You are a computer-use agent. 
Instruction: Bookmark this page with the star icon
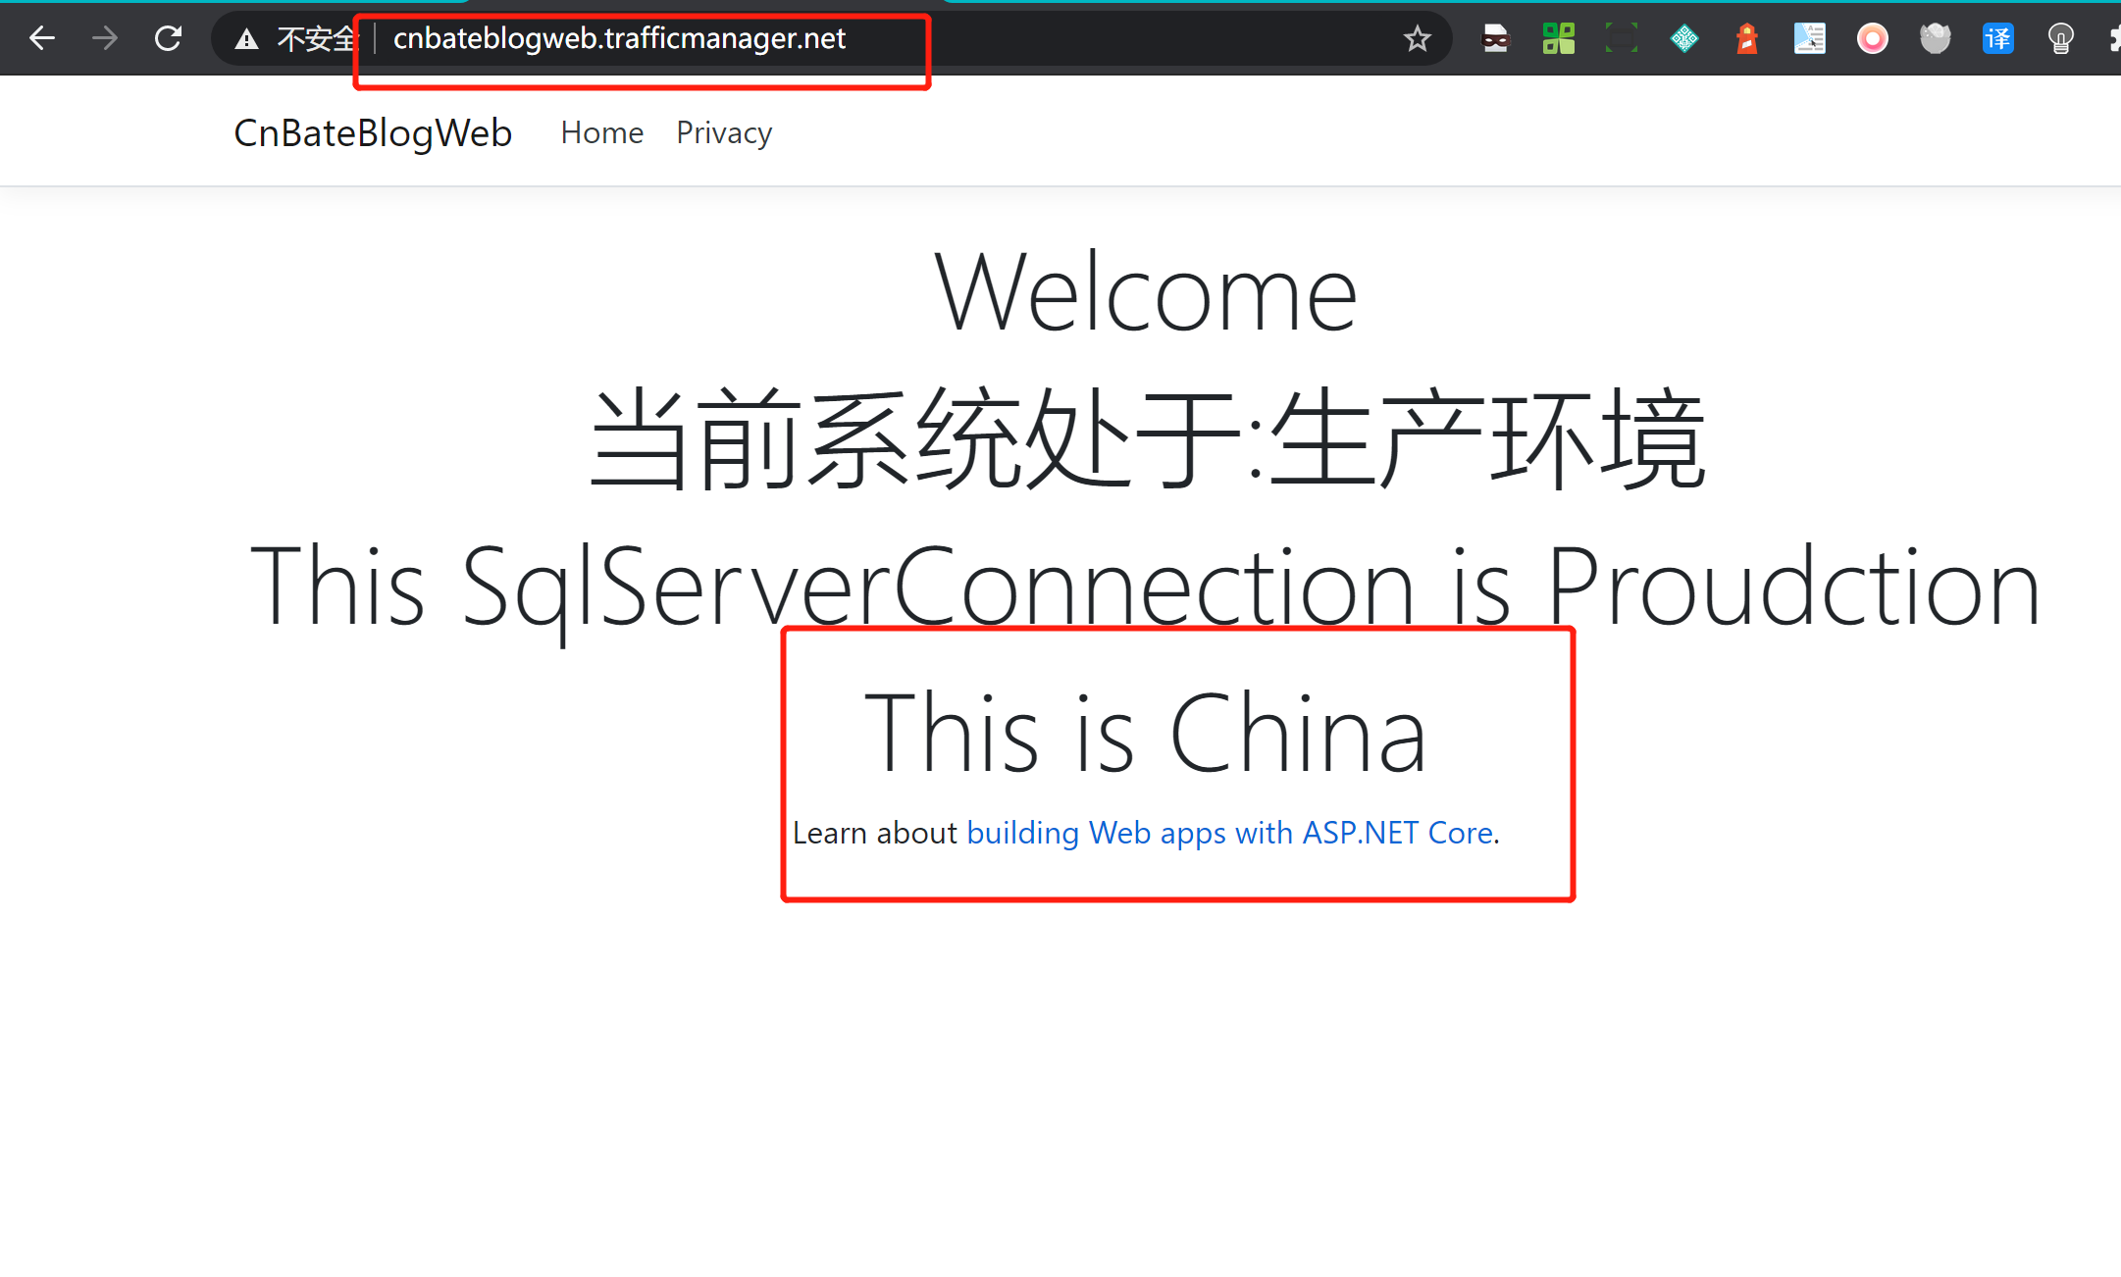1417,39
